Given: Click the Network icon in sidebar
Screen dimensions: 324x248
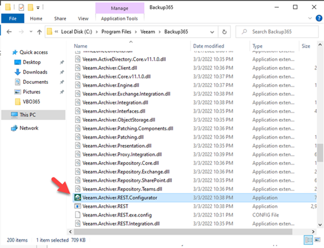Looking at the screenshot, I should click(x=14, y=128).
